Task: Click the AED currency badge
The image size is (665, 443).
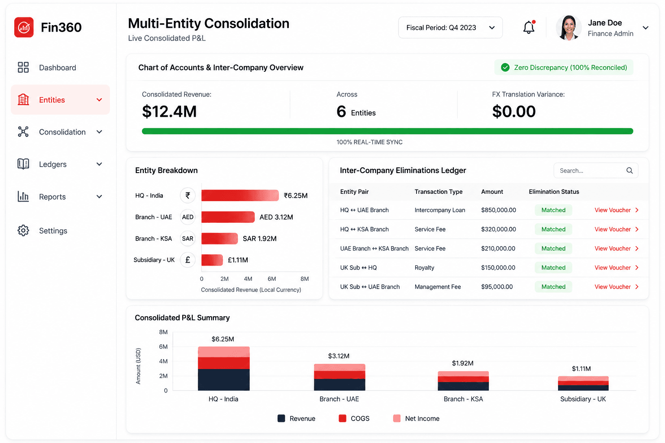Action: click(x=188, y=217)
